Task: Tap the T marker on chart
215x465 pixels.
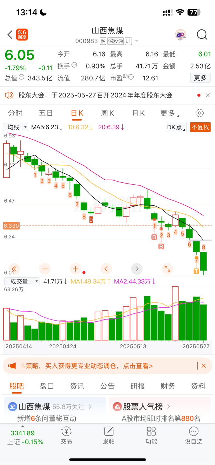Action: pyautogui.click(x=196, y=271)
